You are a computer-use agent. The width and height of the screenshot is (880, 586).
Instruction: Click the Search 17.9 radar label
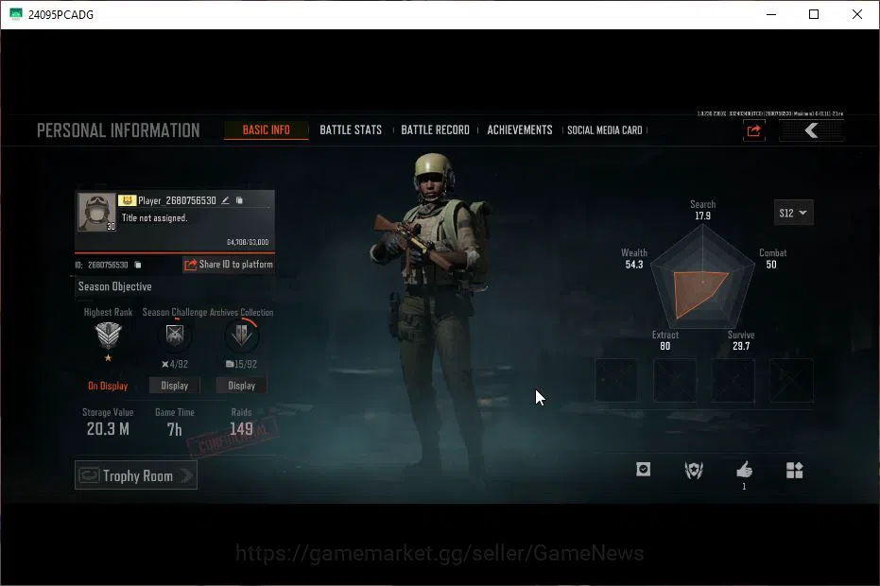click(702, 210)
